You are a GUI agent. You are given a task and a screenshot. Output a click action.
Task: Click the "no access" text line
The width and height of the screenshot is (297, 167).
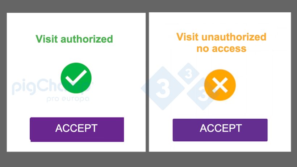tap(221, 48)
